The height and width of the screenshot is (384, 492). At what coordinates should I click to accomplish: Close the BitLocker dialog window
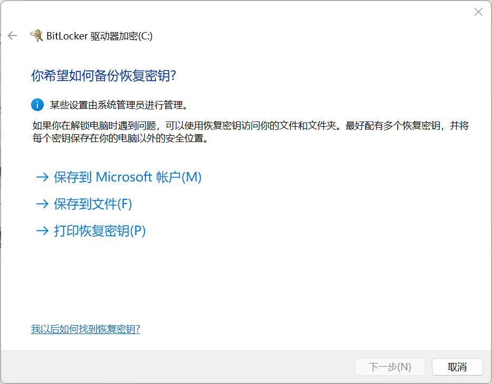click(478, 12)
